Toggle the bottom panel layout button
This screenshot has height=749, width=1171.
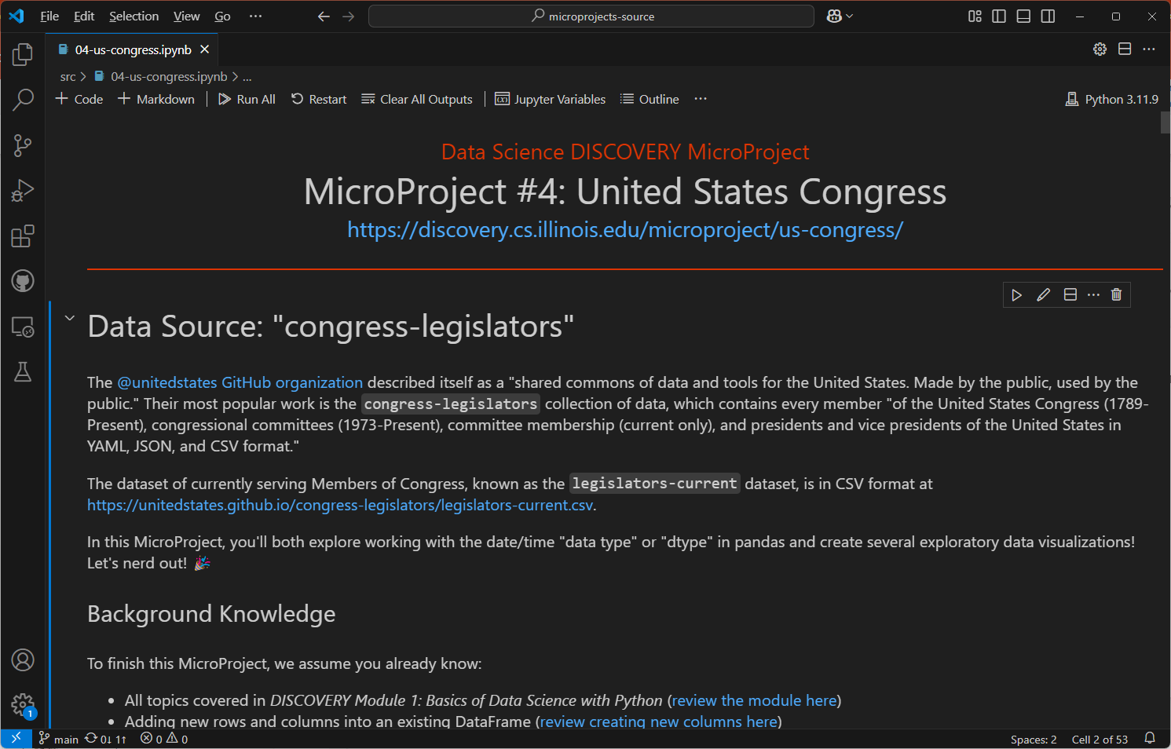1023,16
